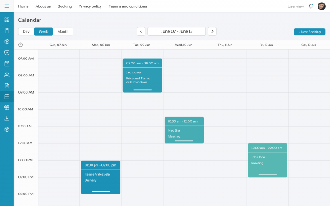
Task: Select the calendar icon in sidebar
Action: point(7,97)
